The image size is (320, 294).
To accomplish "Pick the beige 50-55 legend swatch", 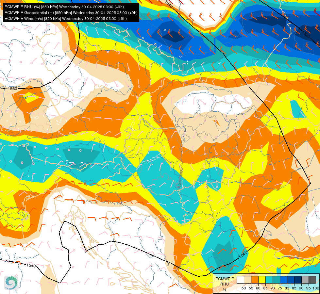I will (247, 280).
